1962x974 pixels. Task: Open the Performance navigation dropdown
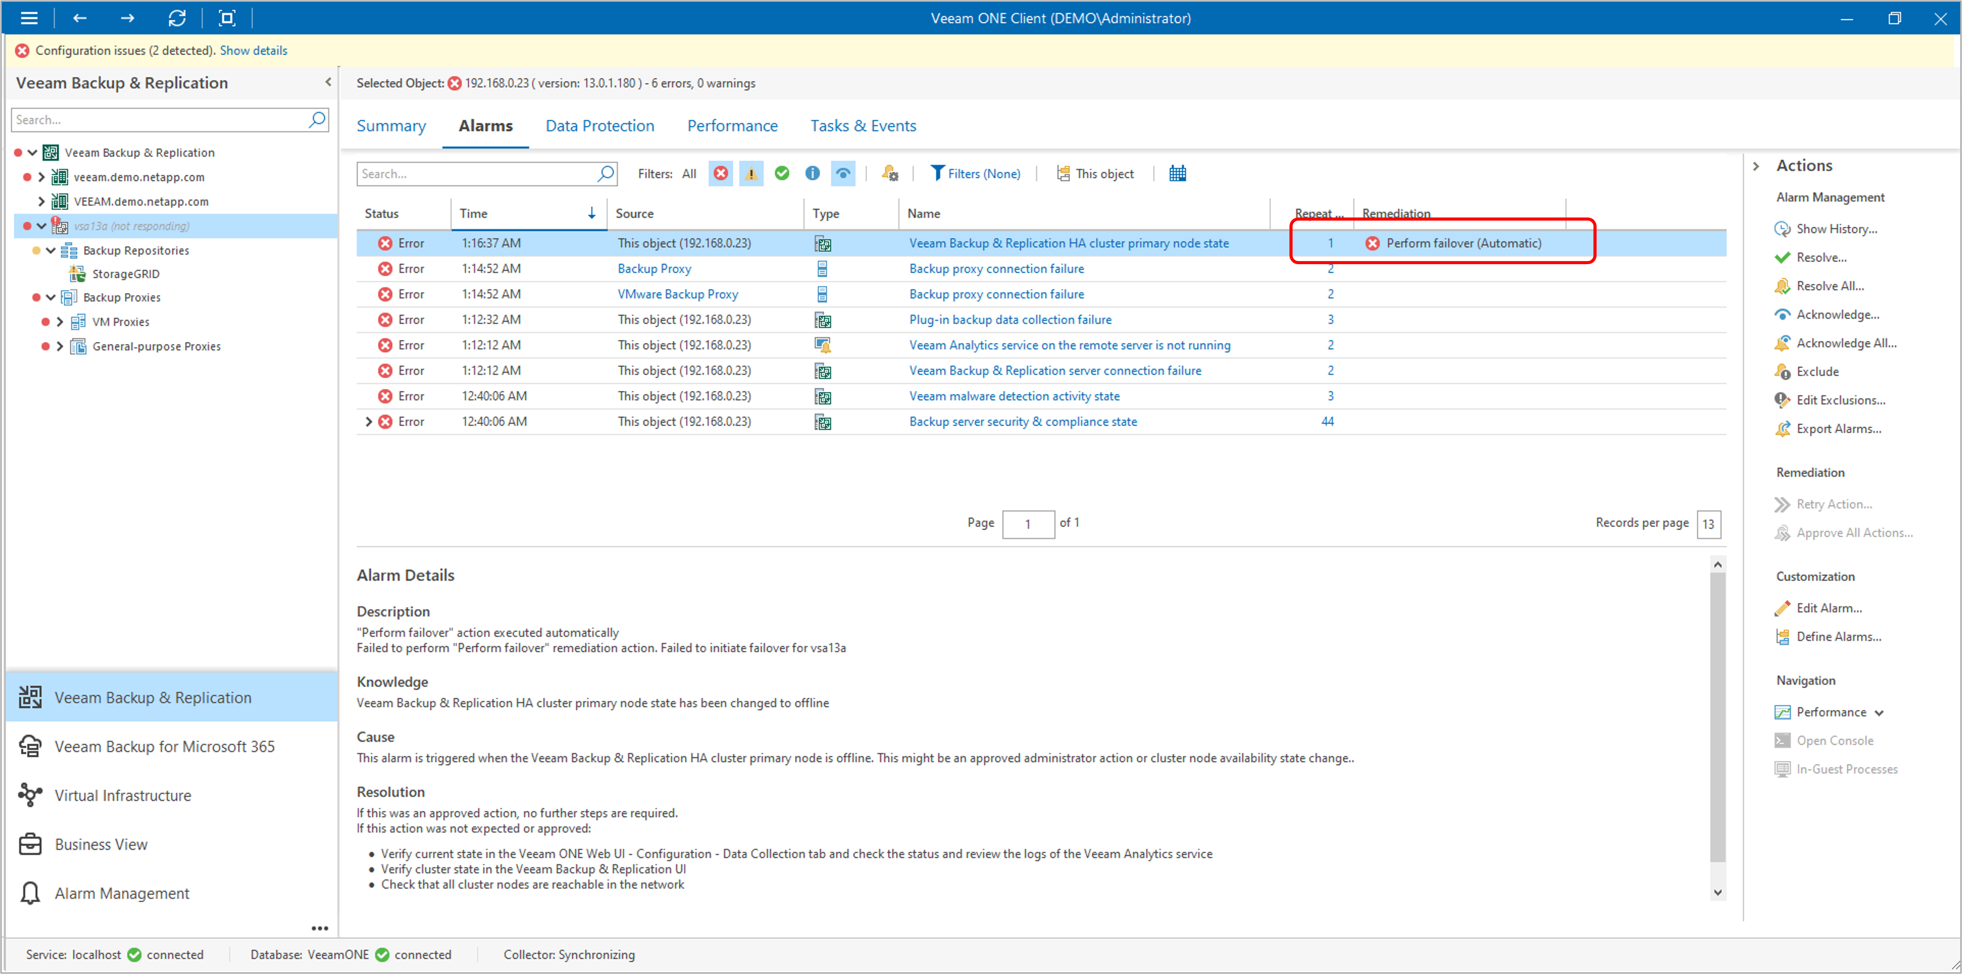pos(1879,713)
